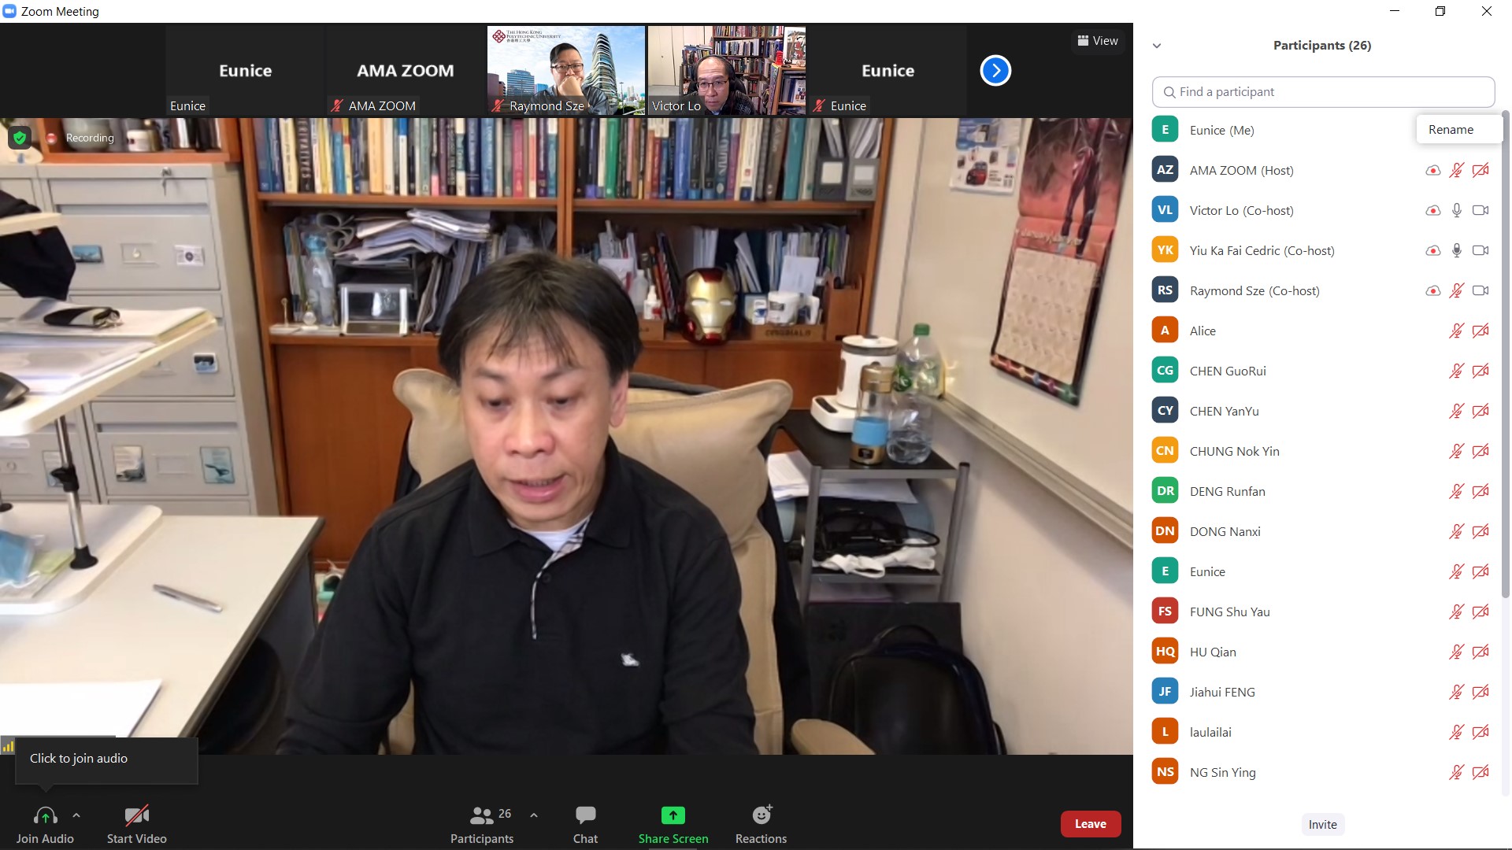Click Yiu Ka Fai Cedric's camera icon
This screenshot has height=850, width=1512.
click(1480, 250)
